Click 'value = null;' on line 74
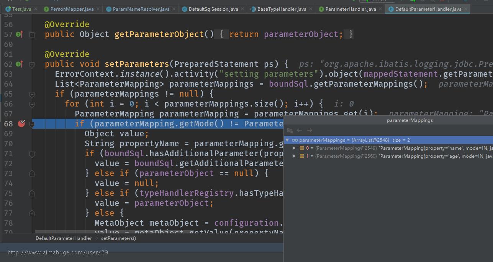 tap(127, 183)
